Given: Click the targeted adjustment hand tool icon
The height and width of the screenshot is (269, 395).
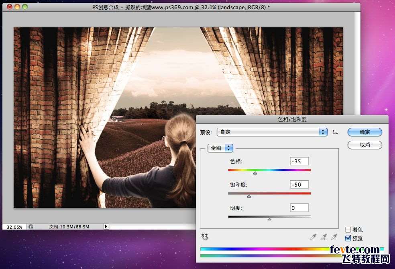Looking at the screenshot, I should pyautogui.click(x=205, y=236).
